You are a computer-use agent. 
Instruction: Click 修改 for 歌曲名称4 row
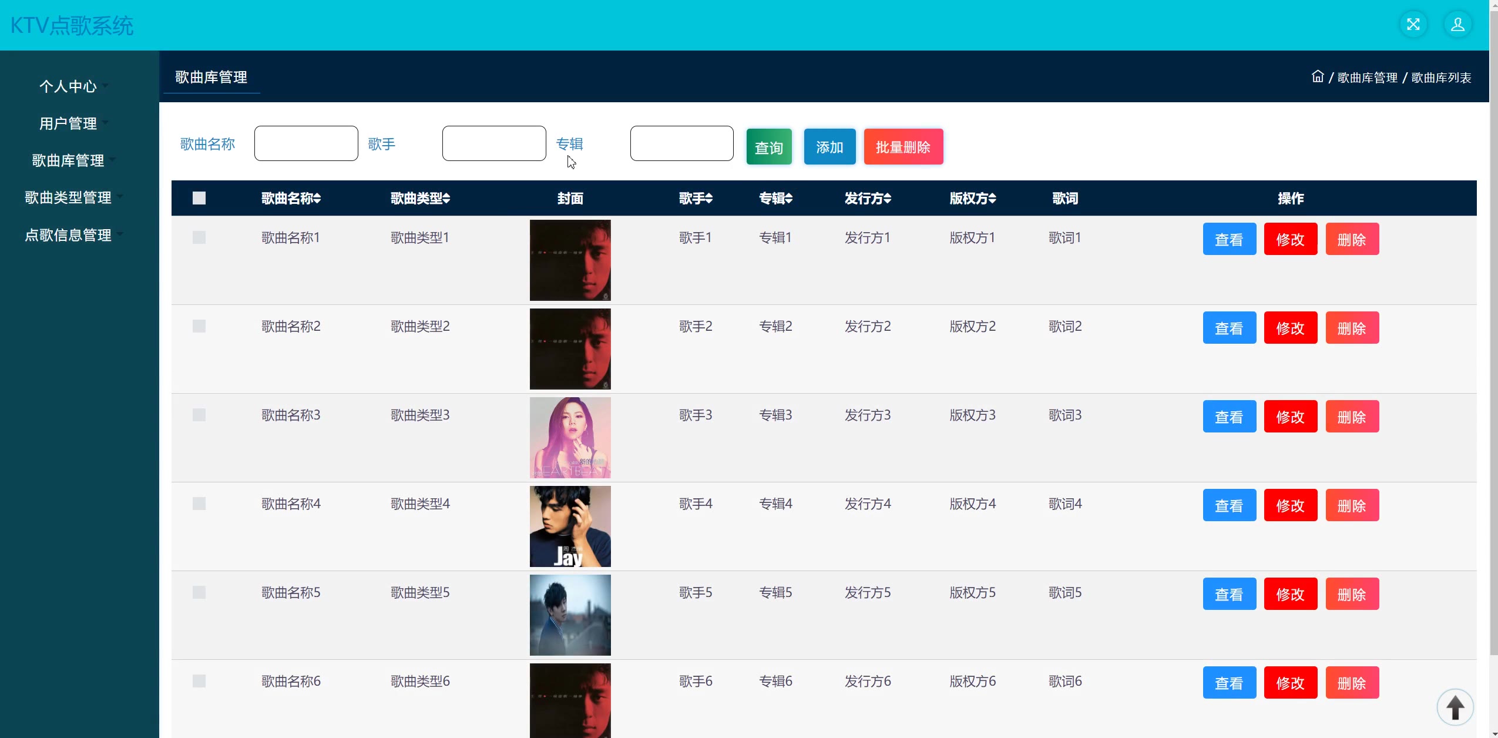pyautogui.click(x=1291, y=505)
